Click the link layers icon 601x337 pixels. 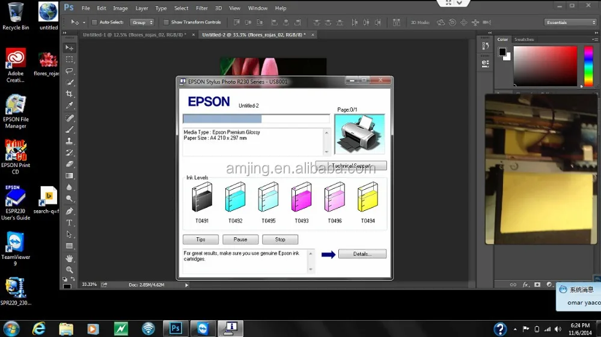(513, 285)
